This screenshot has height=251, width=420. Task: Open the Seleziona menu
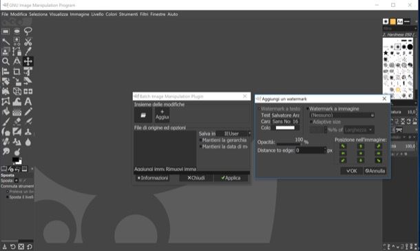[38, 14]
